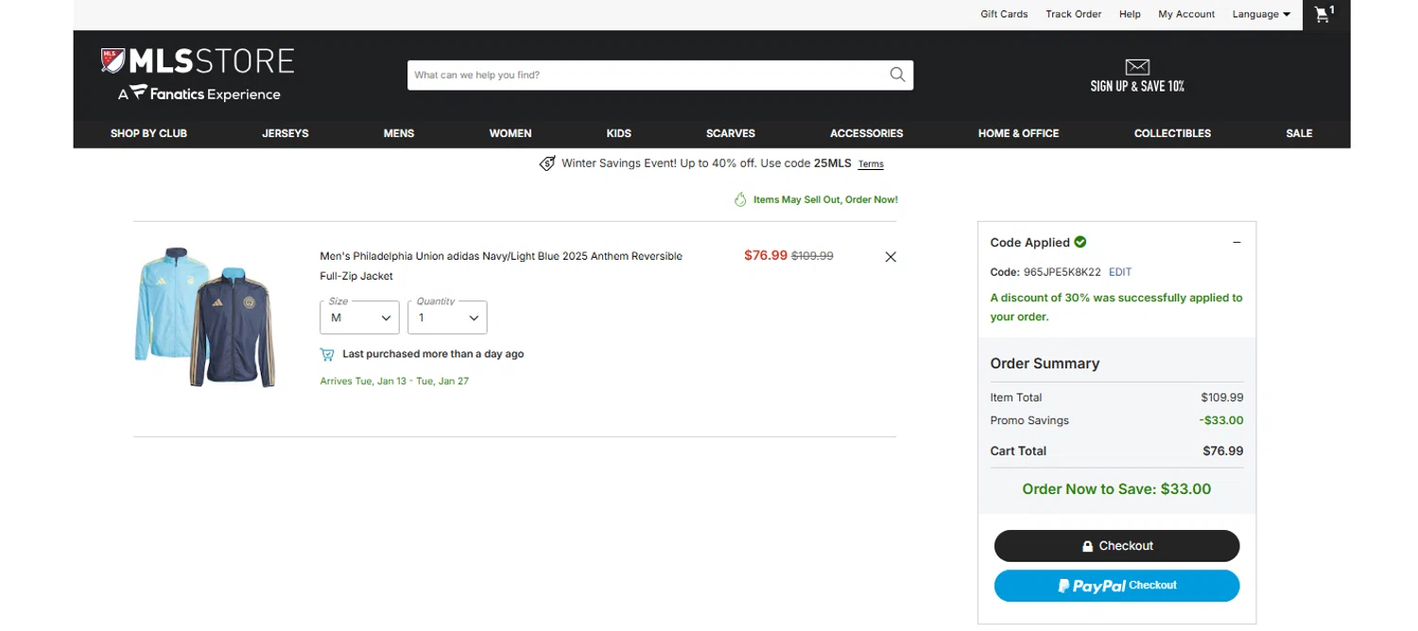Edit the applied promo code
The width and height of the screenshot is (1418, 631).
point(1120,272)
